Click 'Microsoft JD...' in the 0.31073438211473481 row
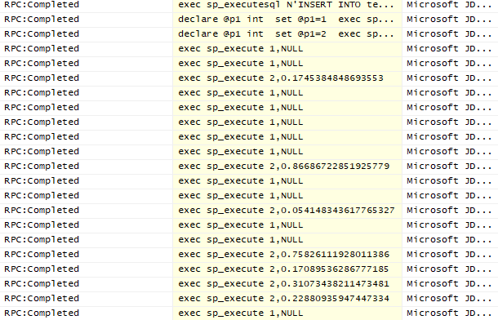Screen dimensions: 498x320 click(x=449, y=284)
